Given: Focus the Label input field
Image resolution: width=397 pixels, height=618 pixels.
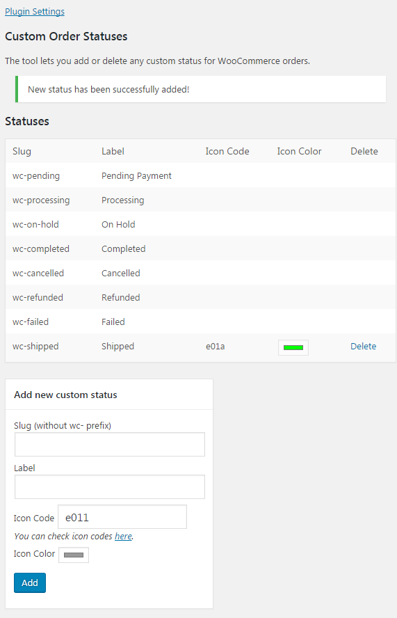Looking at the screenshot, I should (110, 486).
